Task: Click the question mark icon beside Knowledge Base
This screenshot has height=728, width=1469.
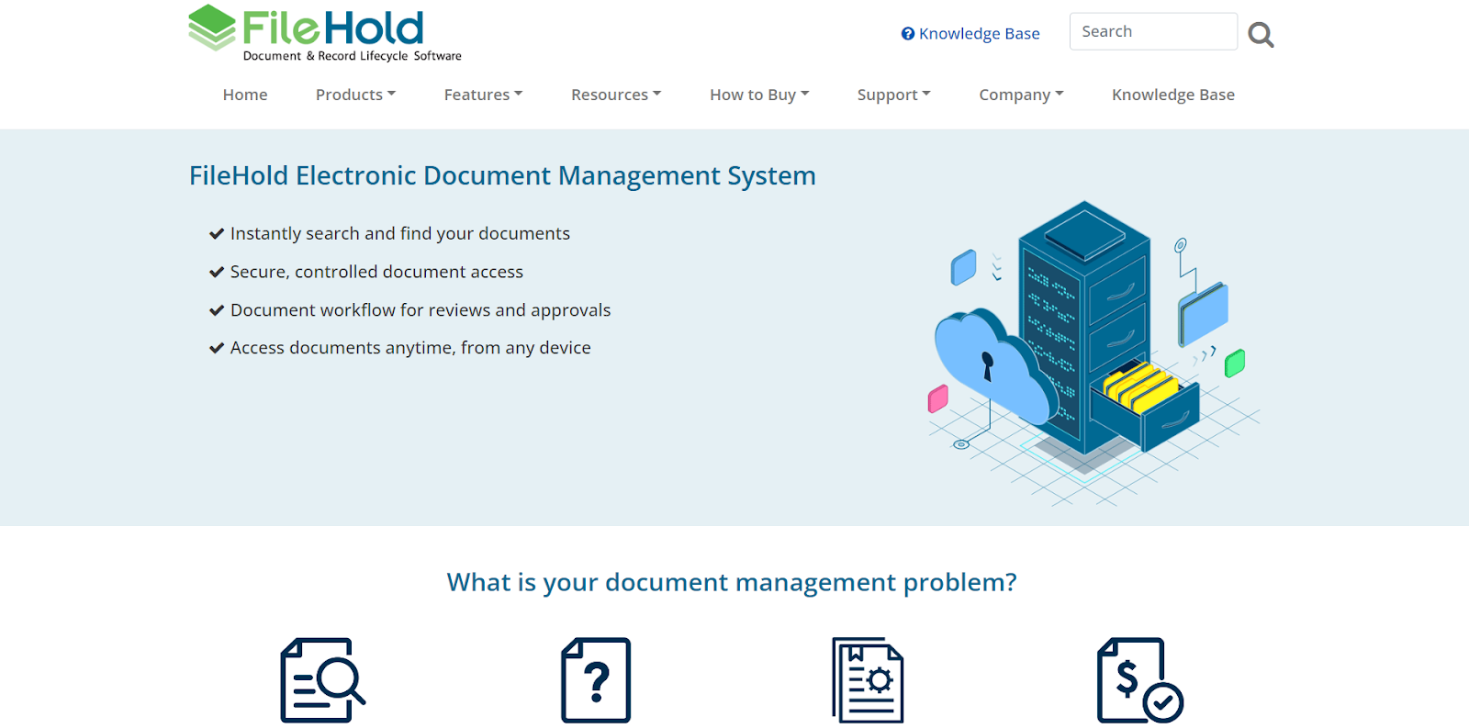Action: click(907, 34)
